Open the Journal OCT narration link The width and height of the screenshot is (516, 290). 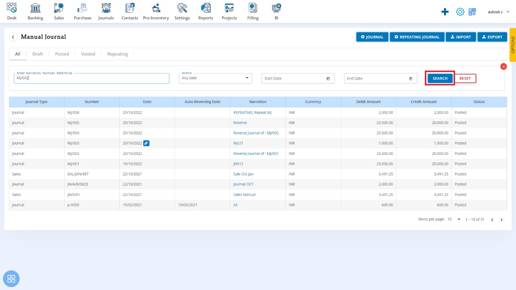(243, 184)
